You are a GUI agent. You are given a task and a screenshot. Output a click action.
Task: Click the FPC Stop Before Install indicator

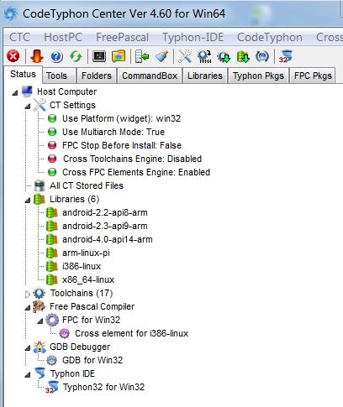[52, 145]
